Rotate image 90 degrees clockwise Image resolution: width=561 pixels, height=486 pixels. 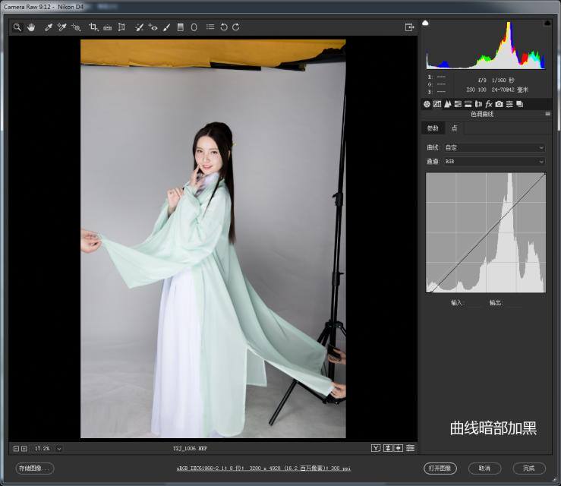tap(236, 27)
